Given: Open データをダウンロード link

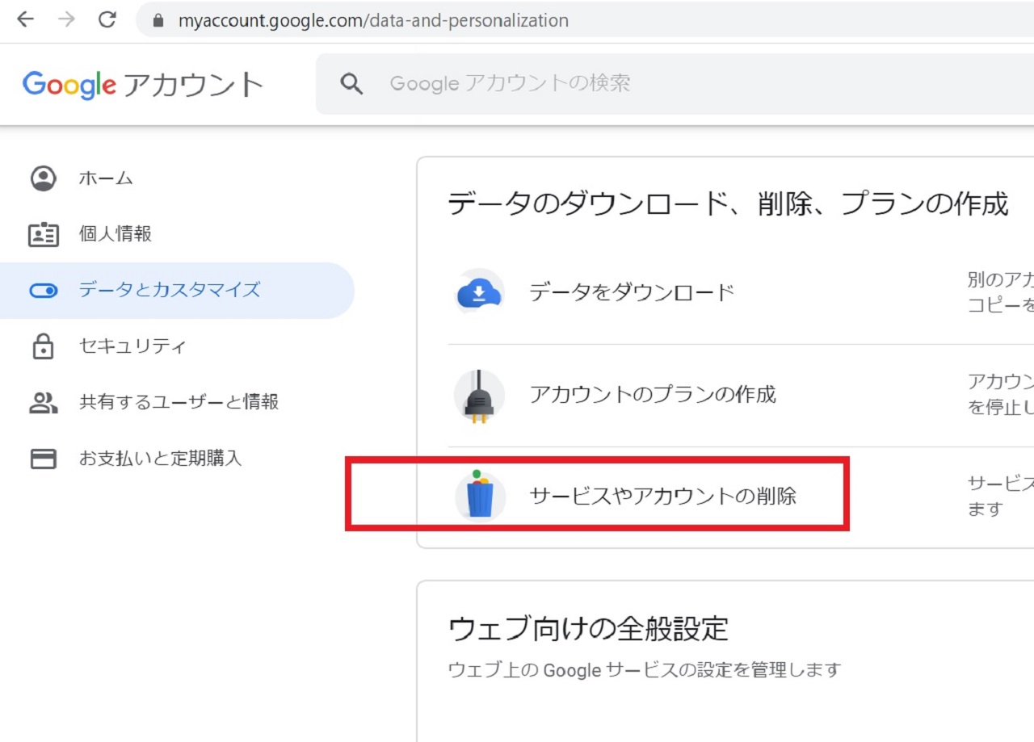Looking at the screenshot, I should click(x=631, y=292).
